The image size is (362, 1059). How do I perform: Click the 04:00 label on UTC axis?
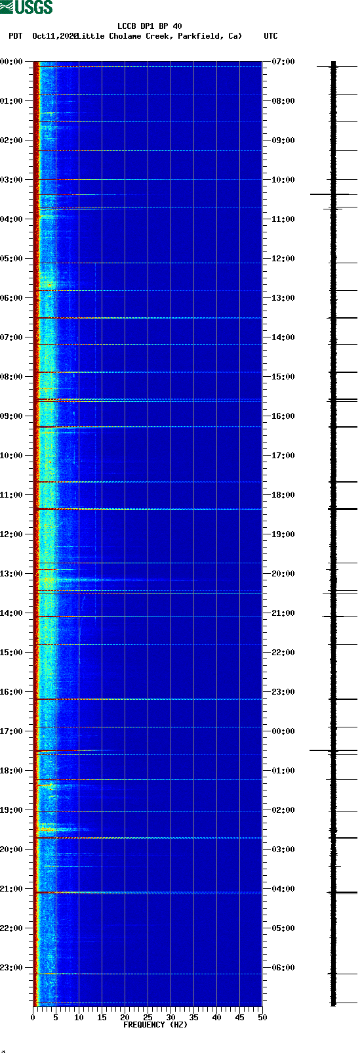283,889
